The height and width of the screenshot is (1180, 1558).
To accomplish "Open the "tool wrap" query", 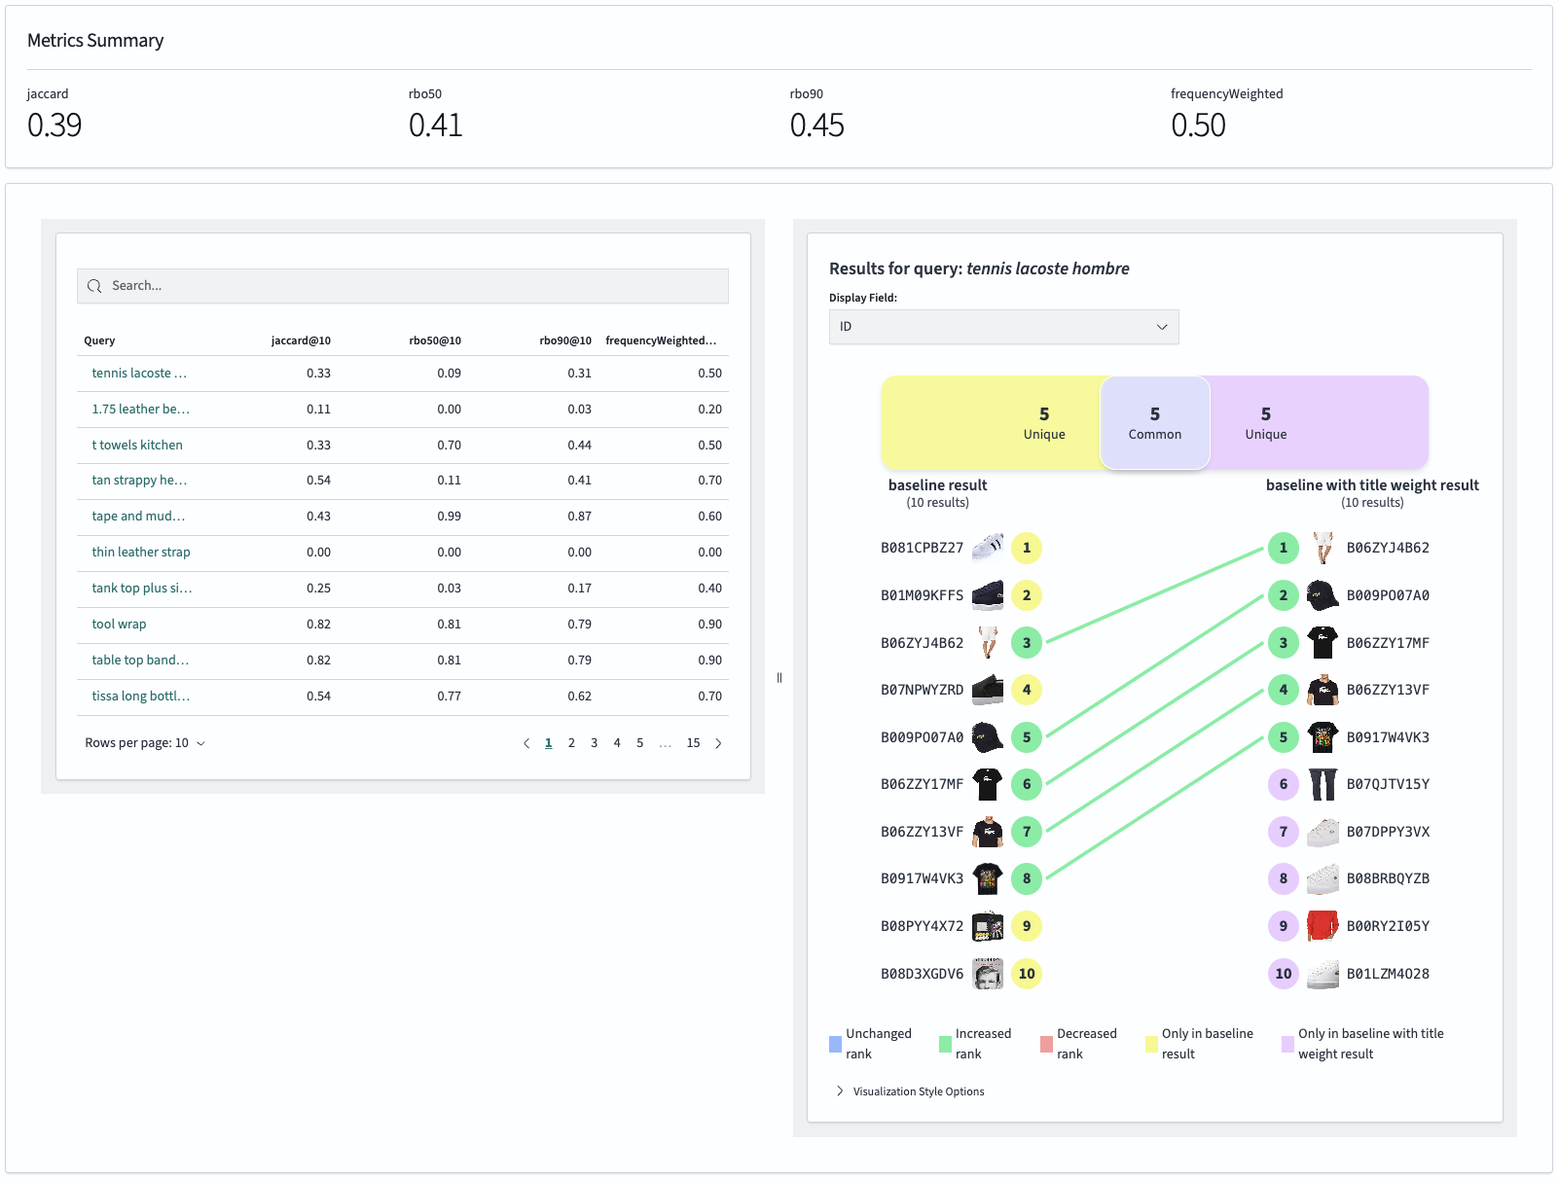I will point(120,625).
